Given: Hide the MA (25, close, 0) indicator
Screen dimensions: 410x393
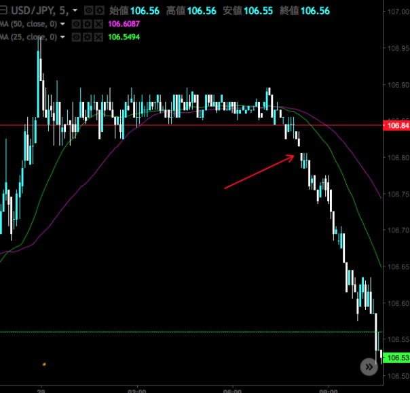Looking at the screenshot, I should (x=76, y=37).
